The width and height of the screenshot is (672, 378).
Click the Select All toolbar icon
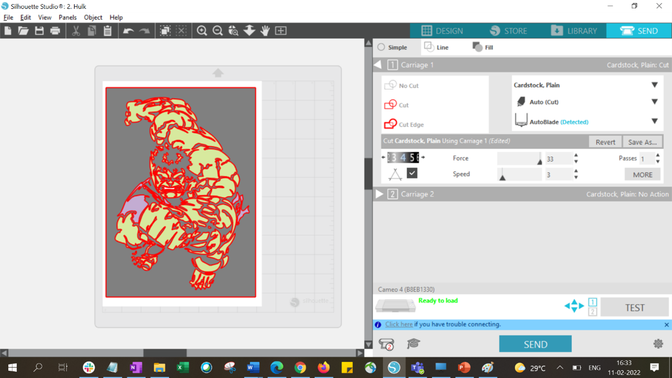click(165, 31)
